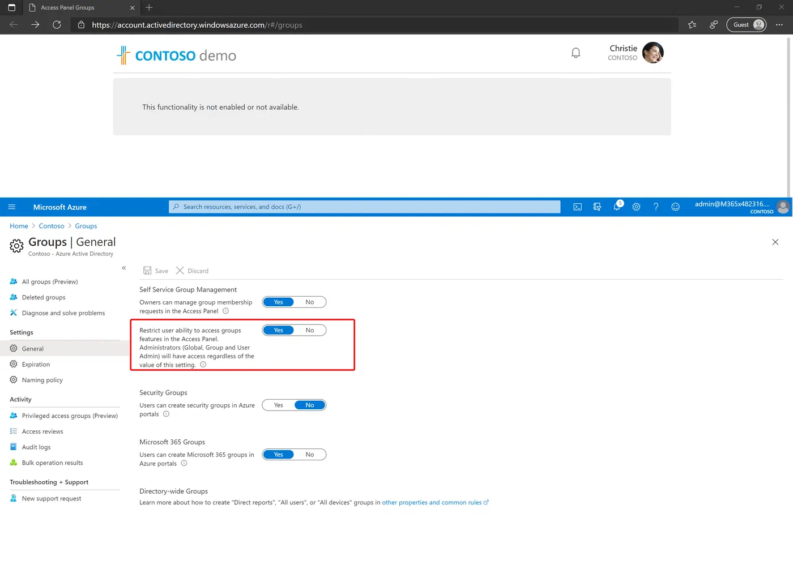Select Expiration under Settings
This screenshot has width=793, height=565.
tap(36, 365)
